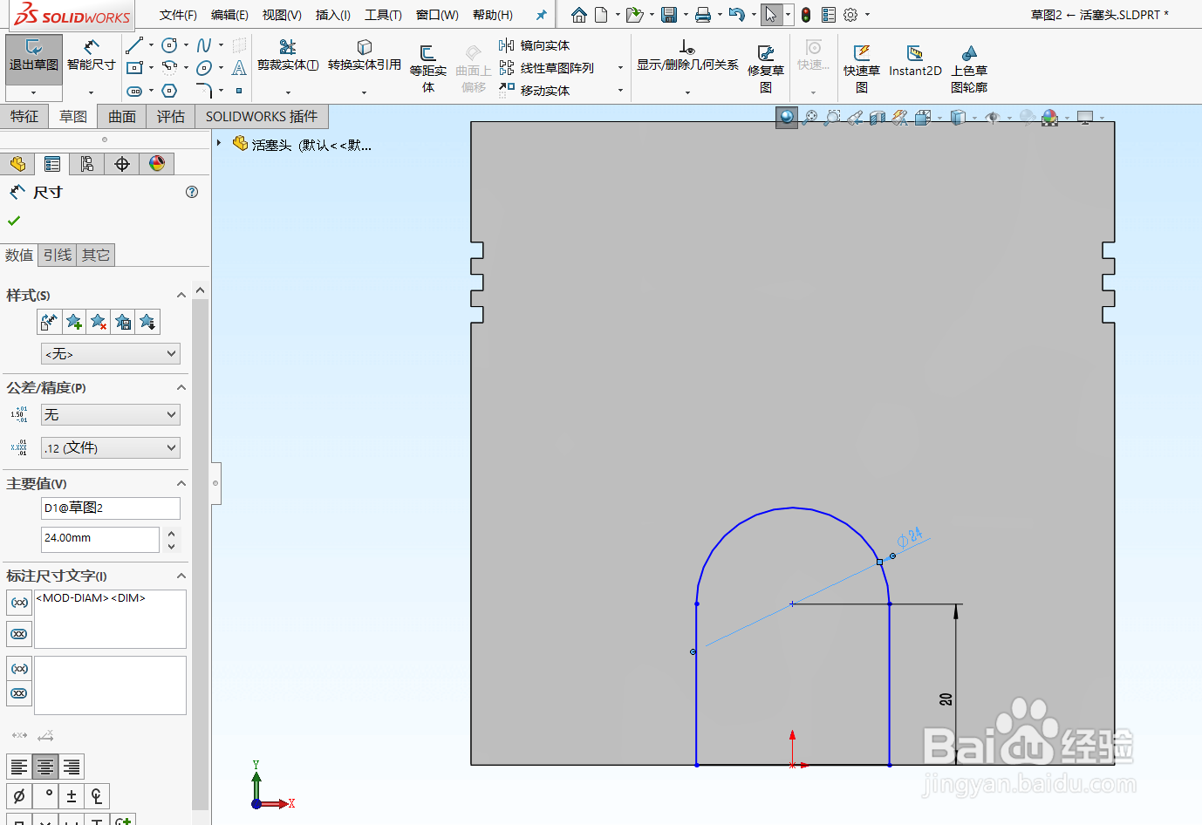Open the 样式 style dropdown showing <无>
Viewport: 1202px width, 825px height.
click(110, 353)
